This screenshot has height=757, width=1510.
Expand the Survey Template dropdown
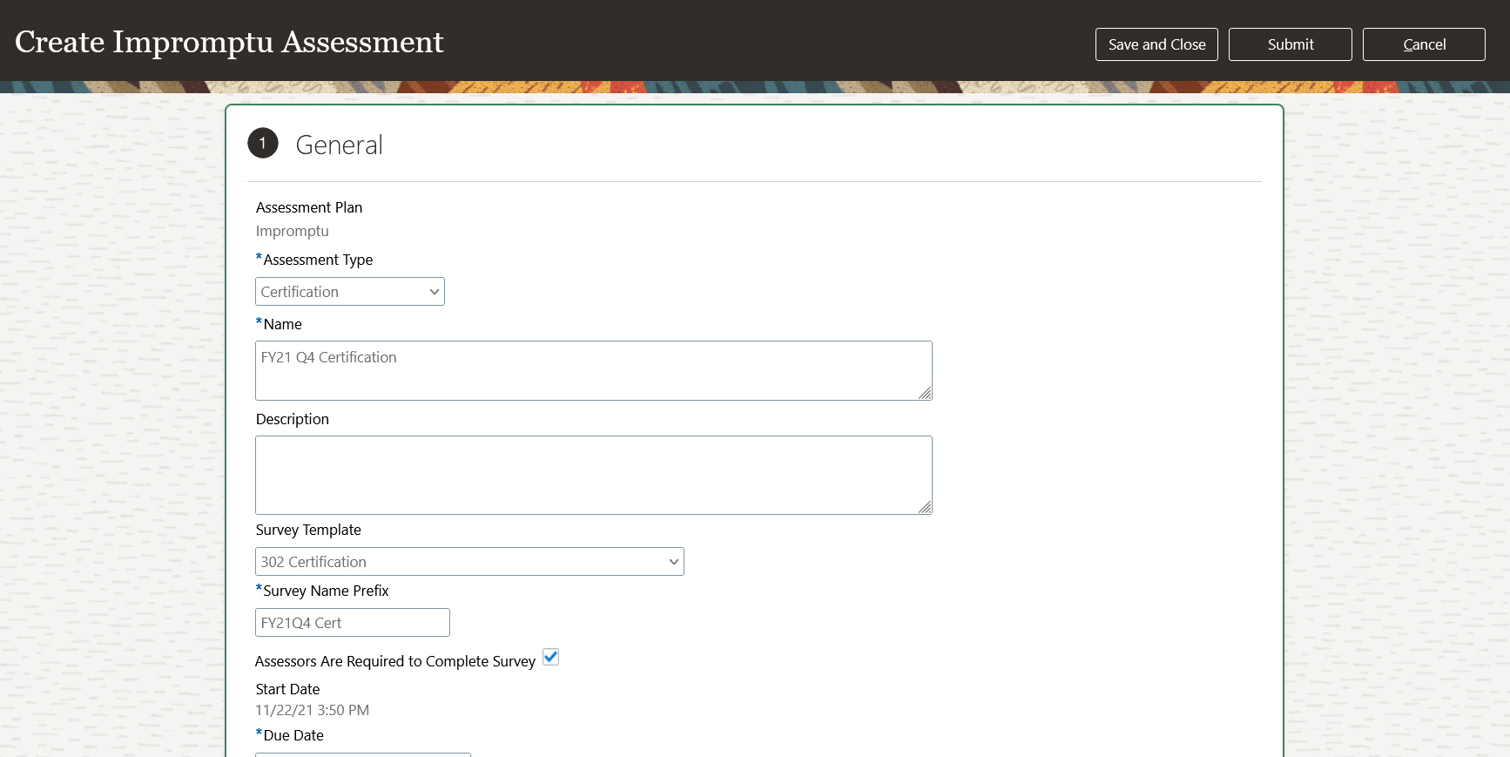[469, 562]
